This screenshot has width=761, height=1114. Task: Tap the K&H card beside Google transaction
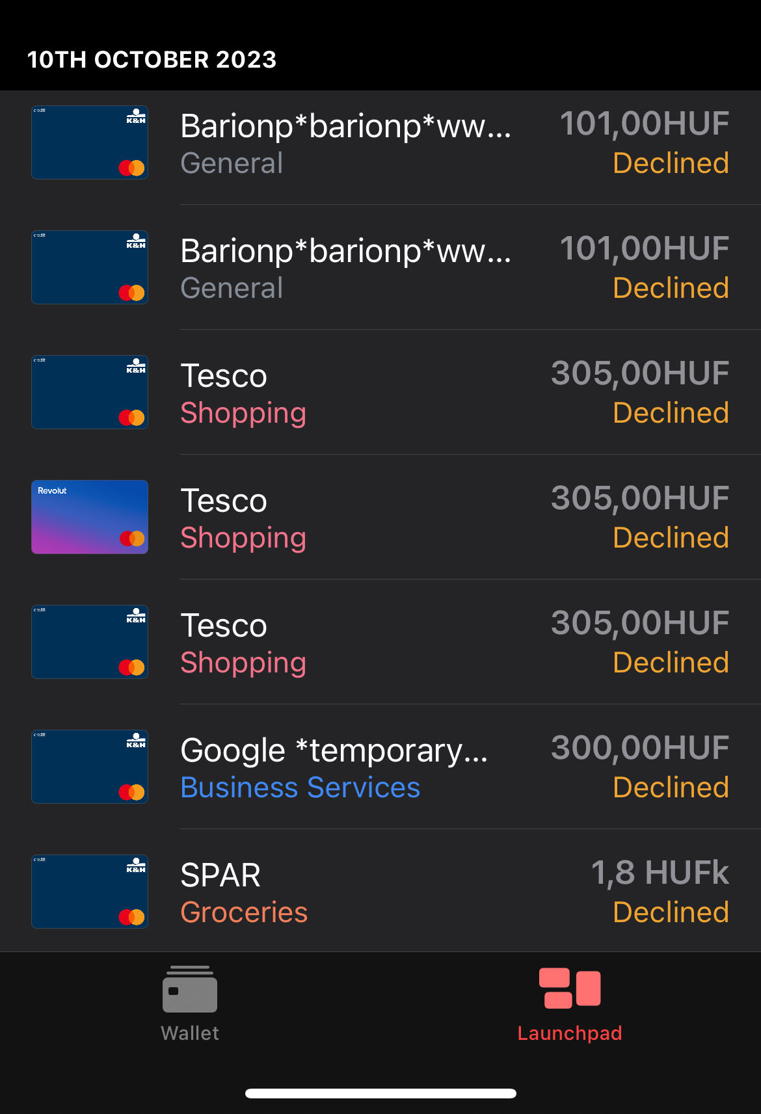coord(90,767)
